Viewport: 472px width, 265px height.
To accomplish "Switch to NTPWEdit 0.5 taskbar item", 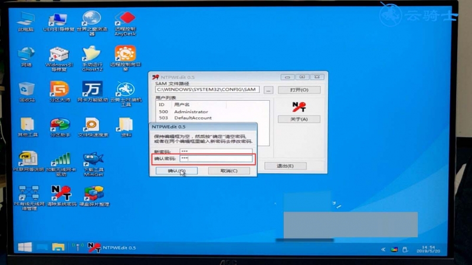I will (x=112, y=247).
